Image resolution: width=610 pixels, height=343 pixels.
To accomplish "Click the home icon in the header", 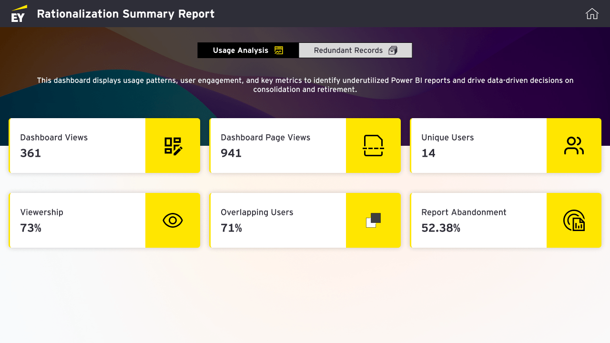I will tap(592, 14).
